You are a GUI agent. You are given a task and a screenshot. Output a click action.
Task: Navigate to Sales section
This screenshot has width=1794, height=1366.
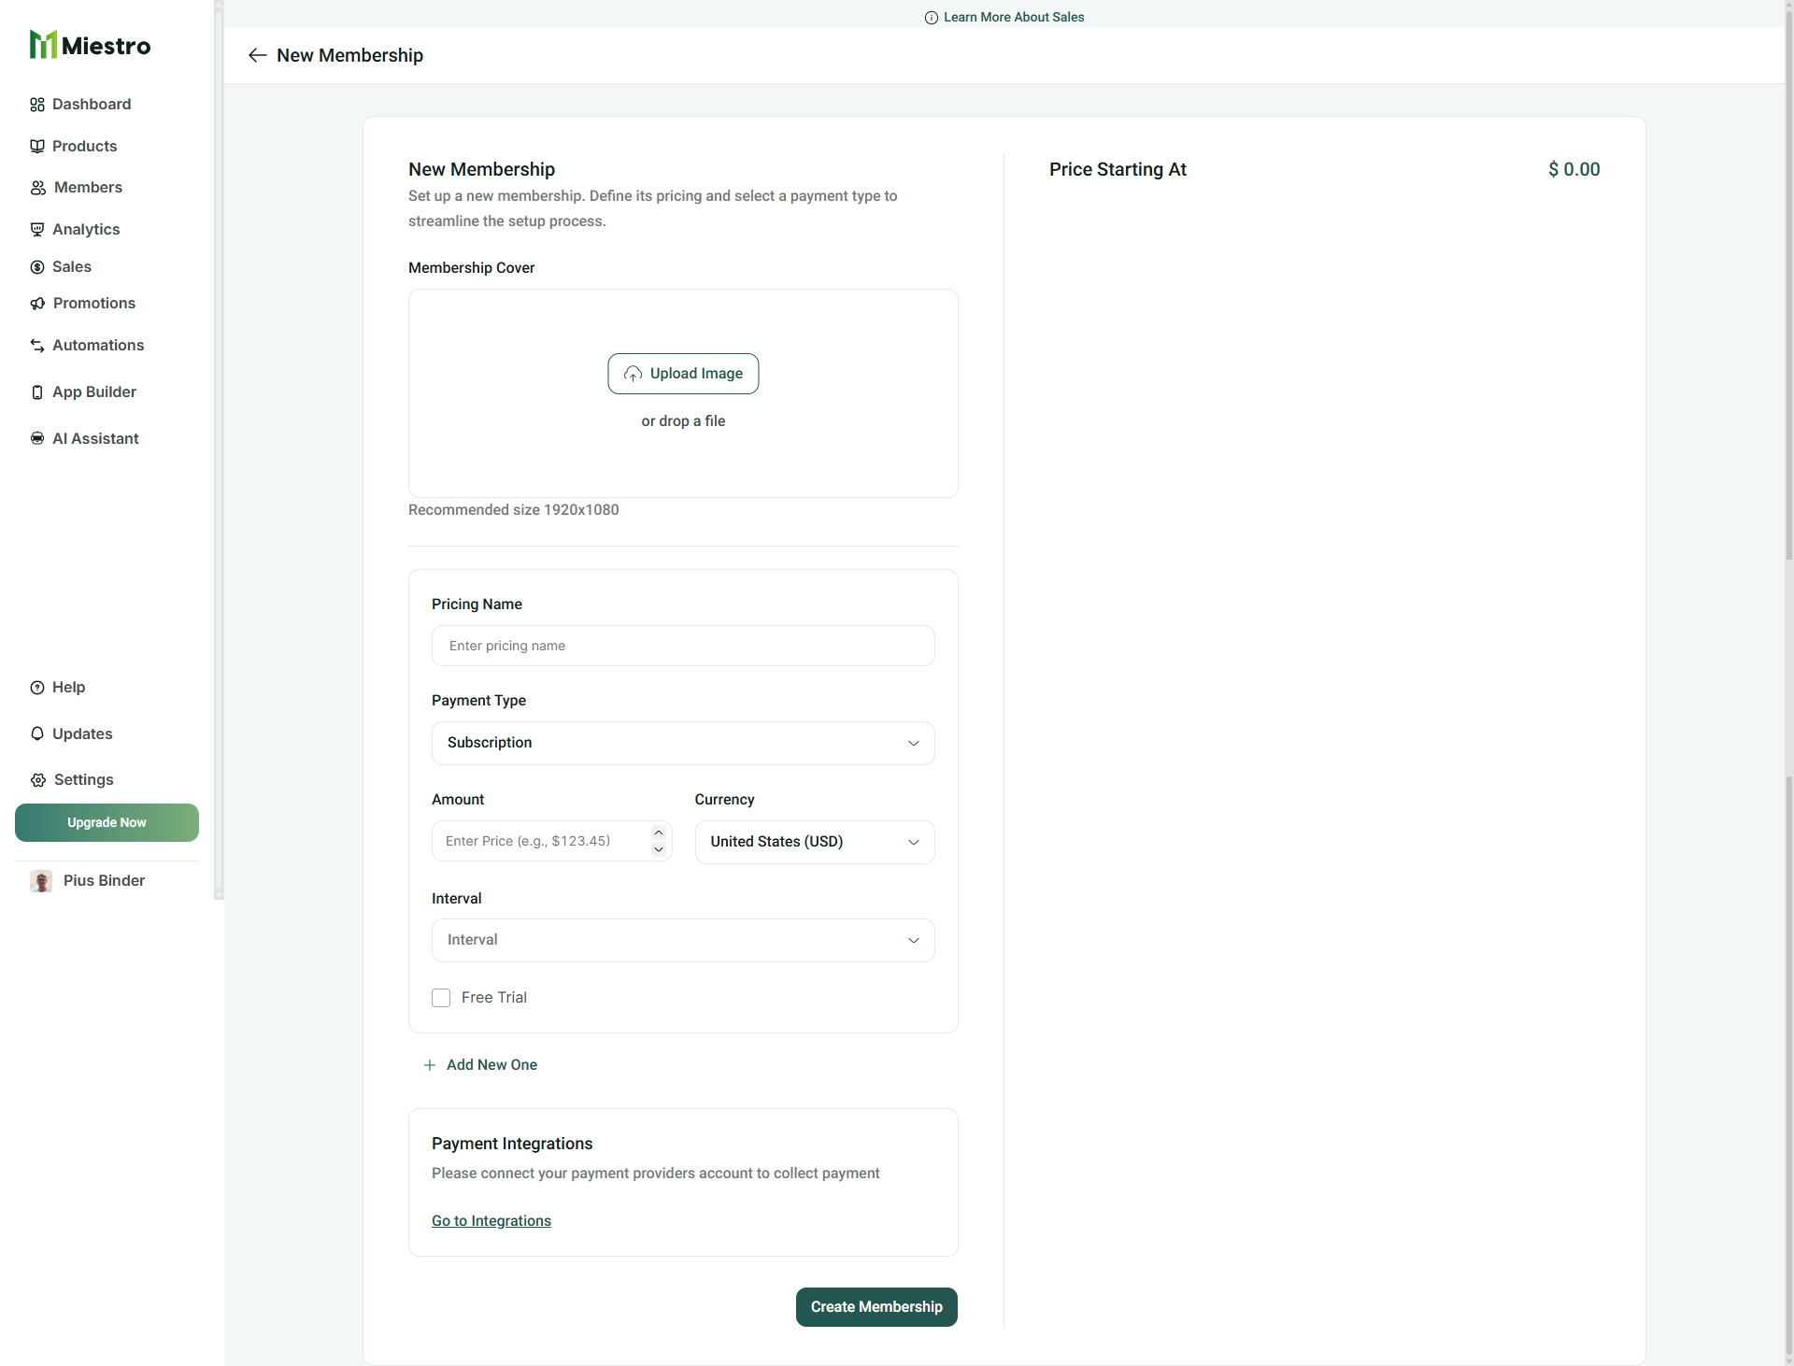[x=71, y=266]
